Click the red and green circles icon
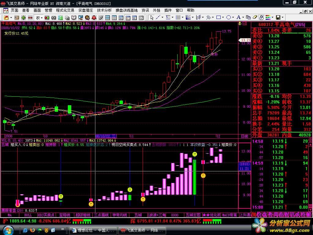The width and height of the screenshot is (313, 235). click(x=47, y=18)
